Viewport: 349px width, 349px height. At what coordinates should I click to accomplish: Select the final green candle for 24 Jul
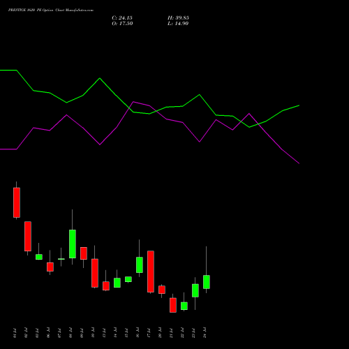click(207, 282)
